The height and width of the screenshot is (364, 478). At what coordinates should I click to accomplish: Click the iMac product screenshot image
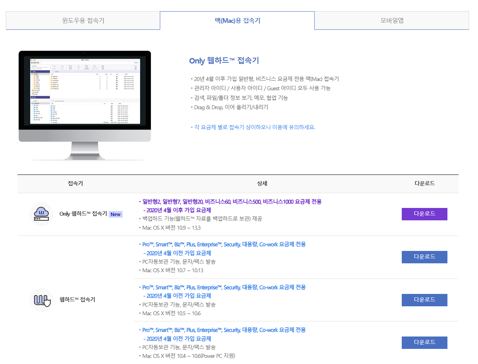click(x=85, y=105)
